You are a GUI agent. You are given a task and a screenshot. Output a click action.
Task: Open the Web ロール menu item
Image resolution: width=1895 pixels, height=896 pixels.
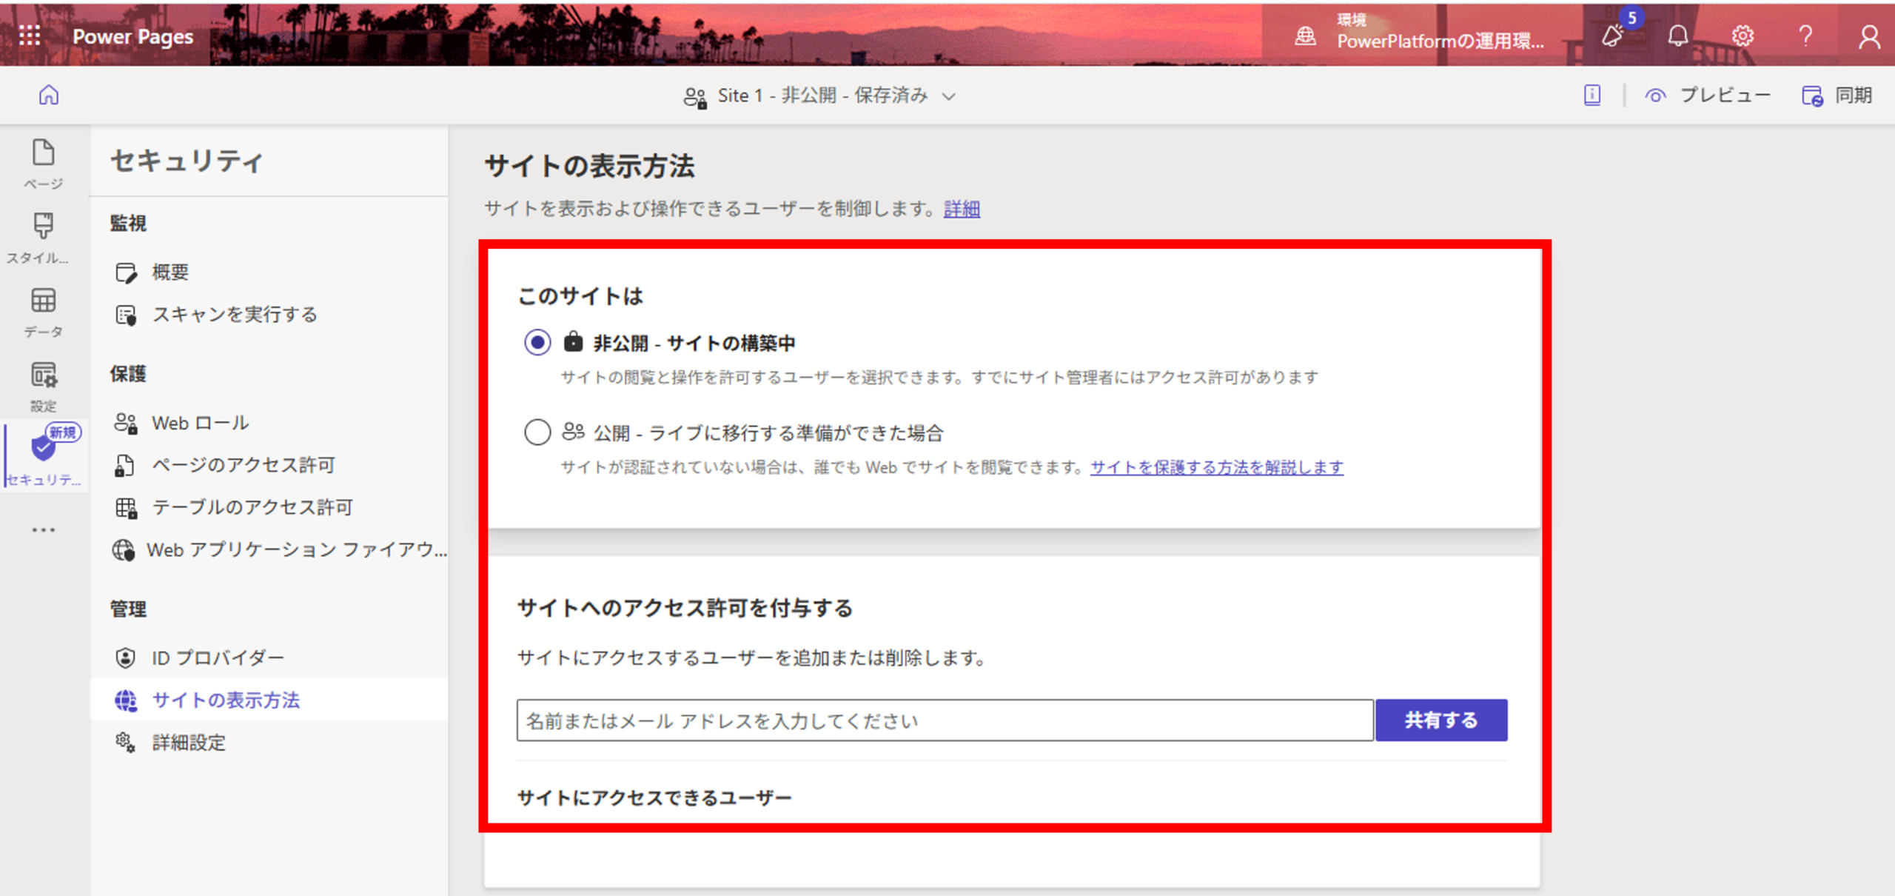point(200,423)
